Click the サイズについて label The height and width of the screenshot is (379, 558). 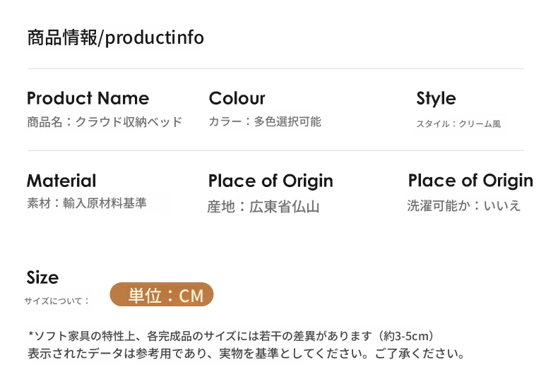pyautogui.click(x=57, y=301)
